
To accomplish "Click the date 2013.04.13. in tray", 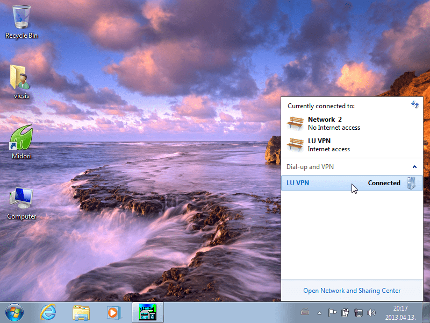I will tap(400, 318).
